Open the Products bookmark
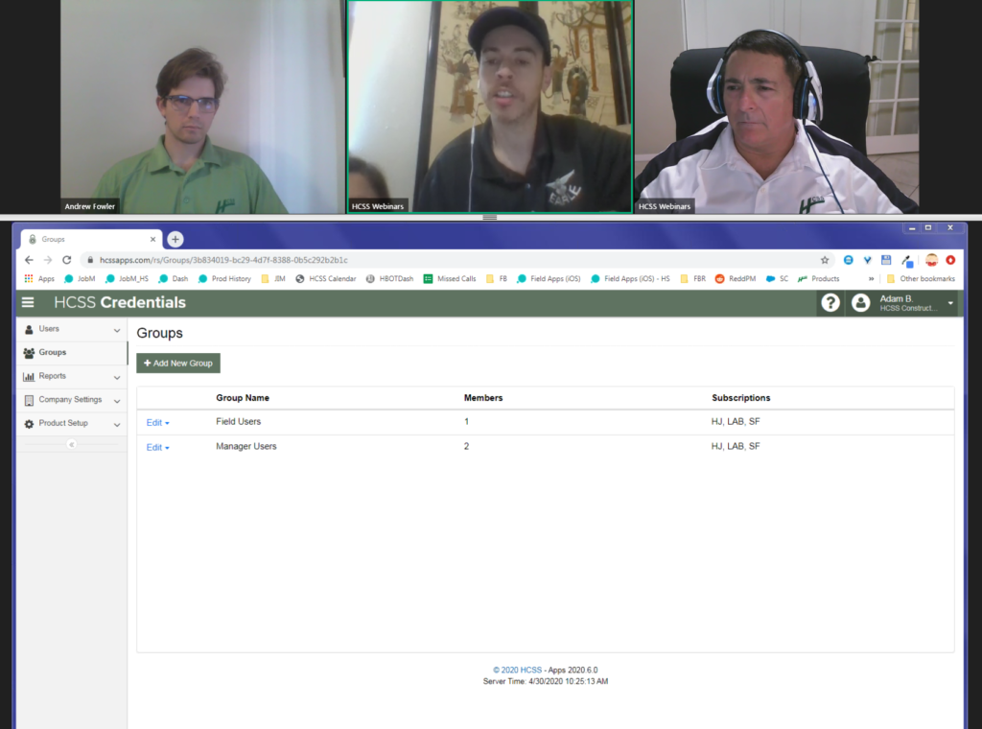The image size is (982, 729). (x=819, y=279)
